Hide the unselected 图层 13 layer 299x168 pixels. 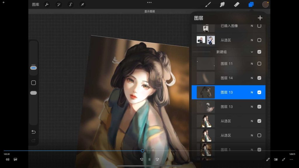(x=259, y=107)
